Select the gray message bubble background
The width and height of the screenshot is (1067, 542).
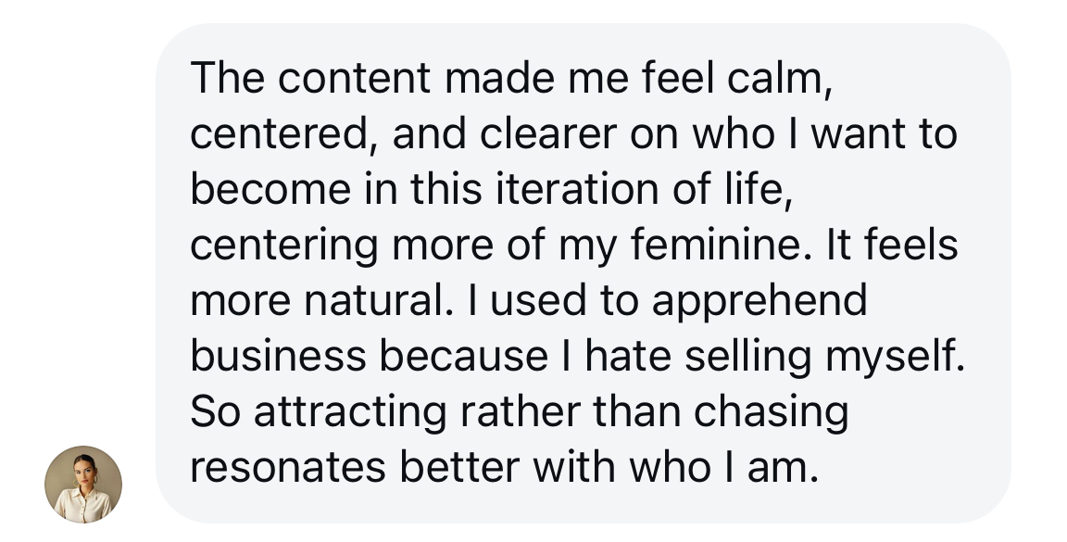[584, 273]
